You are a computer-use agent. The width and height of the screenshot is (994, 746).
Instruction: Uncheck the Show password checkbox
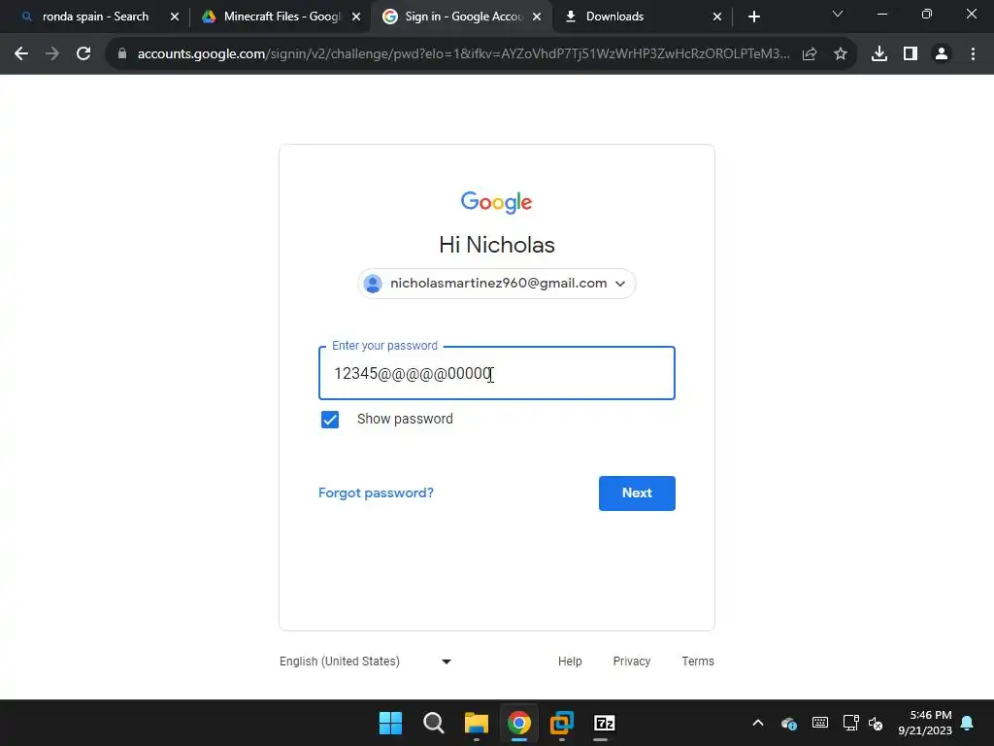[330, 420]
